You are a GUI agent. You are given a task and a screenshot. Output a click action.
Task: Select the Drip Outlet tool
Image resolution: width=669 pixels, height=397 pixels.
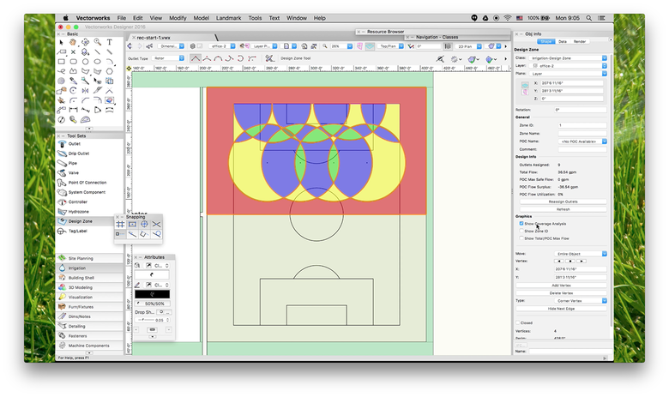pos(80,153)
